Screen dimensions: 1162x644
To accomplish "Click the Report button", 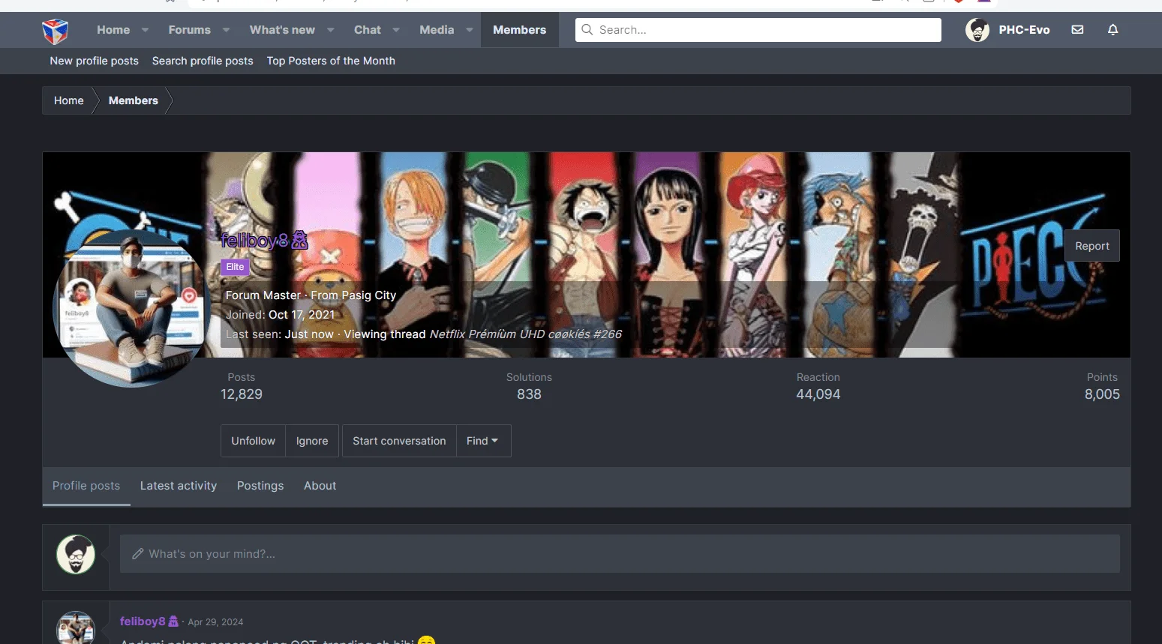I will [1091, 246].
